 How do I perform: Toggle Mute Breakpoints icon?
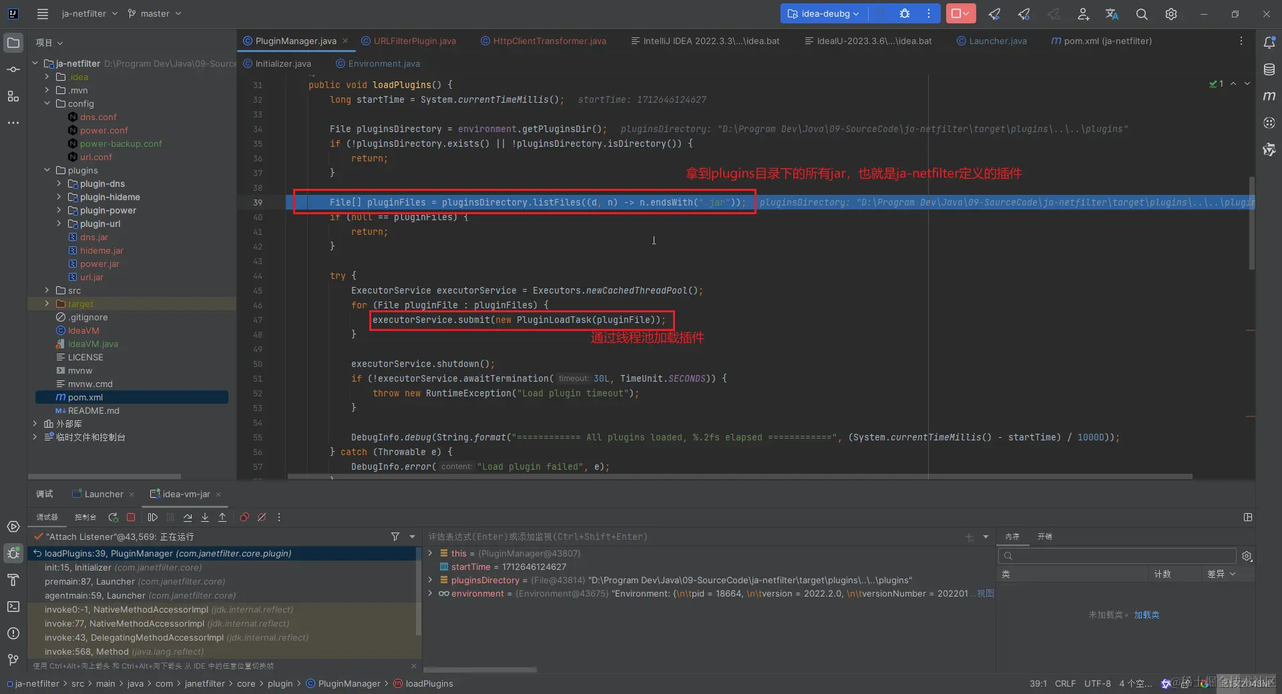click(x=262, y=517)
